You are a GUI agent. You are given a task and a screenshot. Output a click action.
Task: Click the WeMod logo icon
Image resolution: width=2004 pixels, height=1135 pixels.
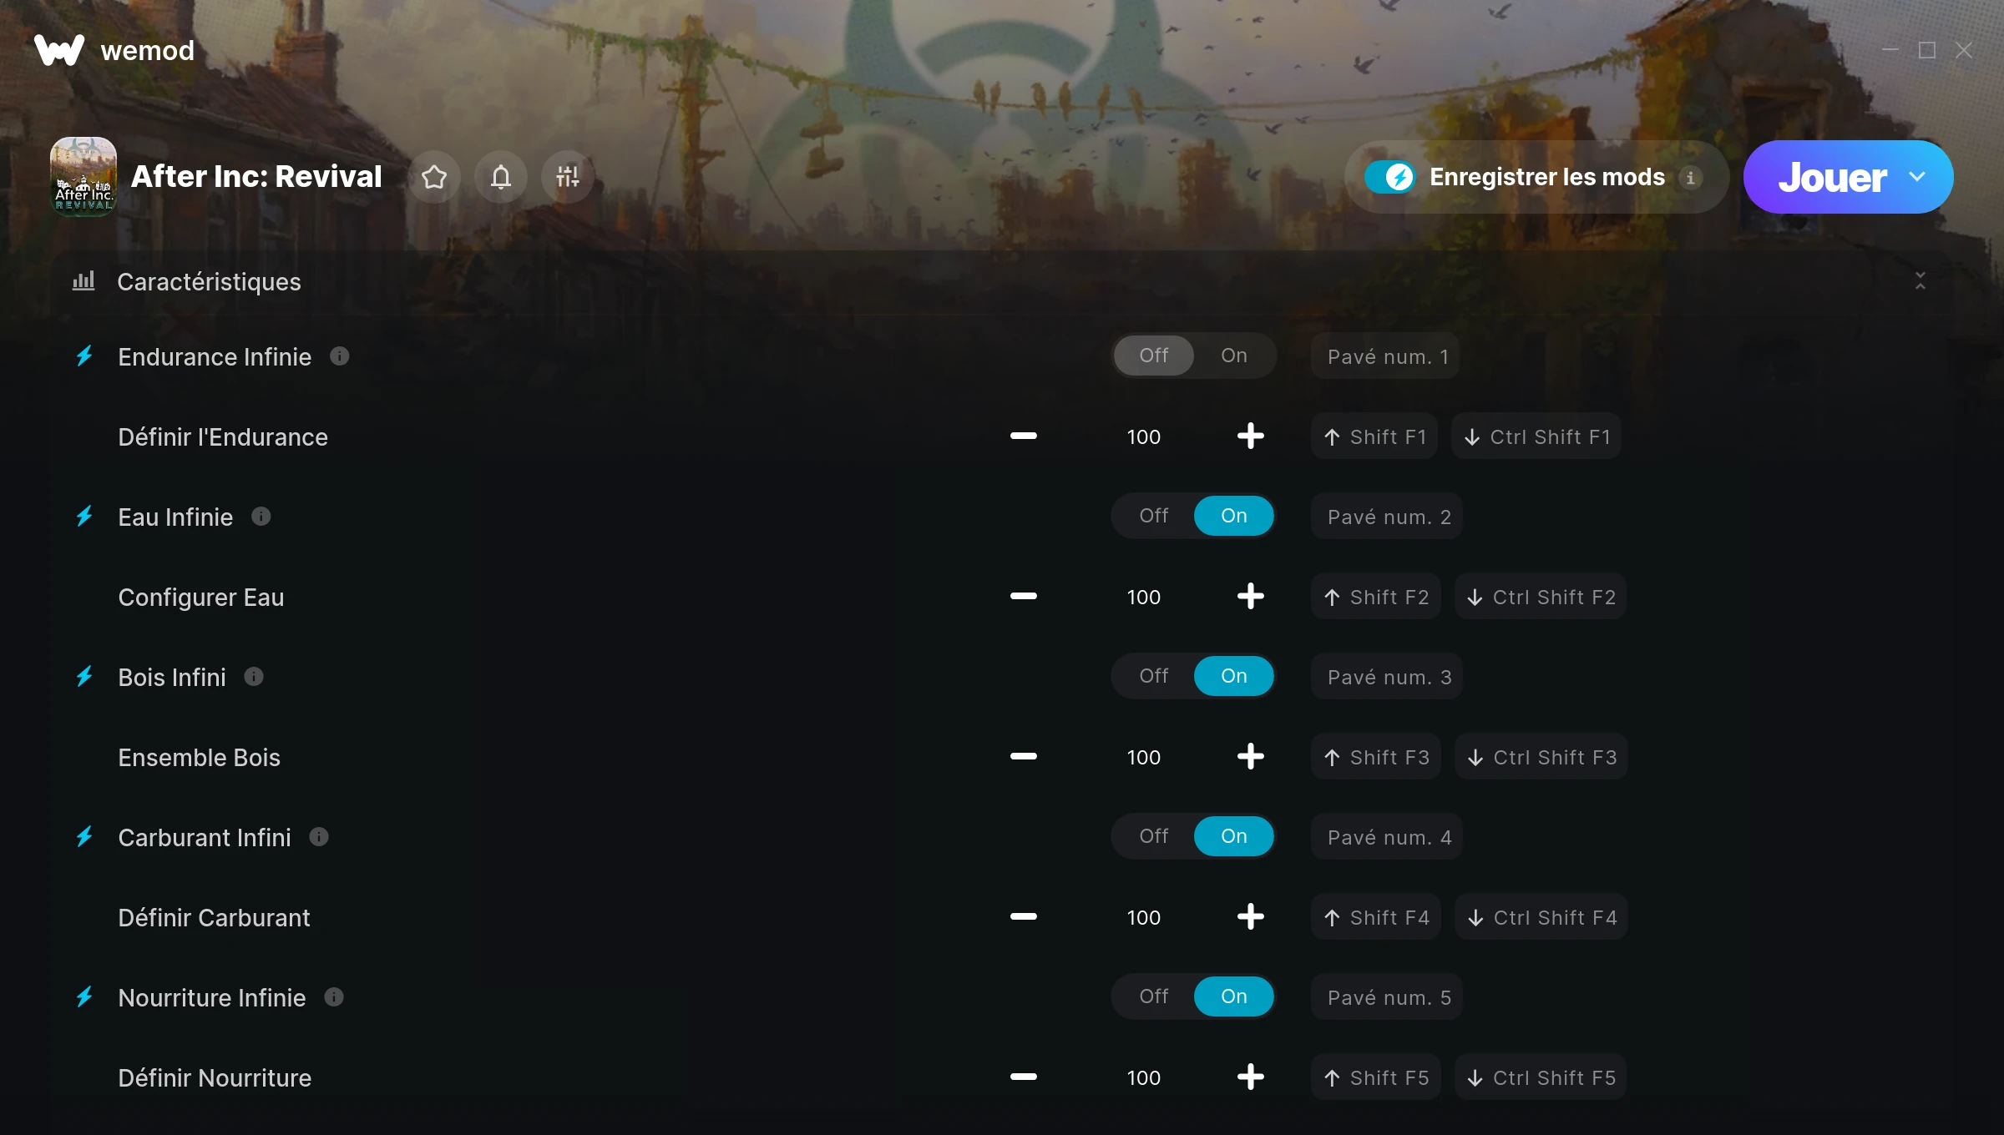coord(59,50)
